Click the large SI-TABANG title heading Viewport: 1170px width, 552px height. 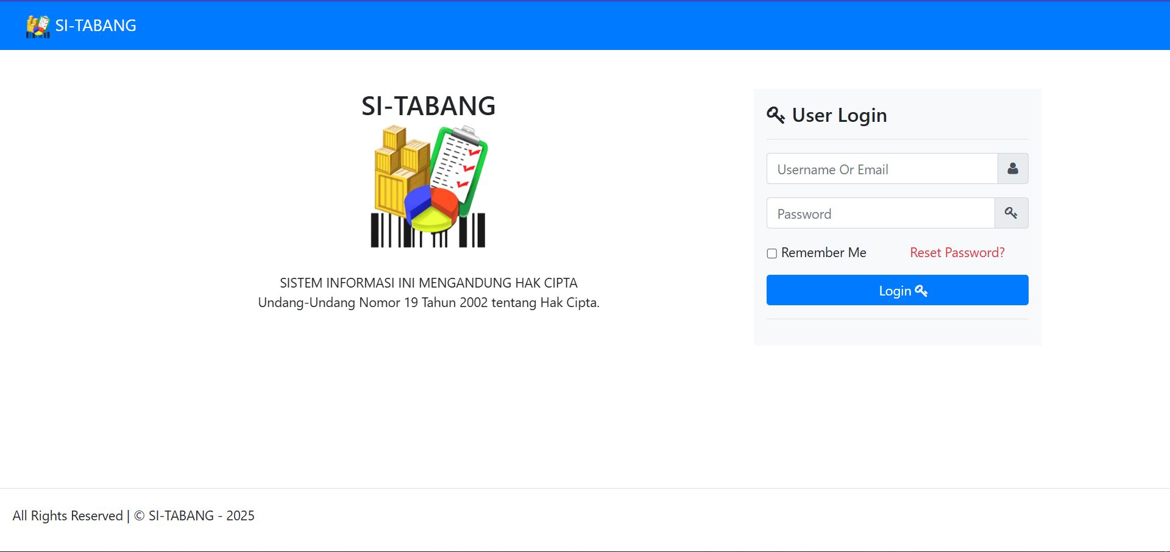point(428,106)
